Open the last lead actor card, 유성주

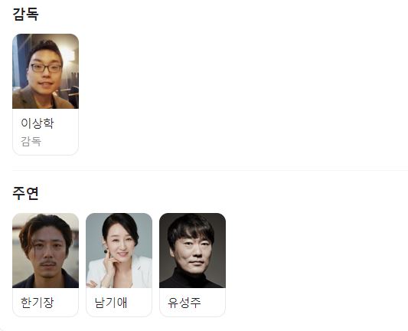pyautogui.click(x=193, y=265)
